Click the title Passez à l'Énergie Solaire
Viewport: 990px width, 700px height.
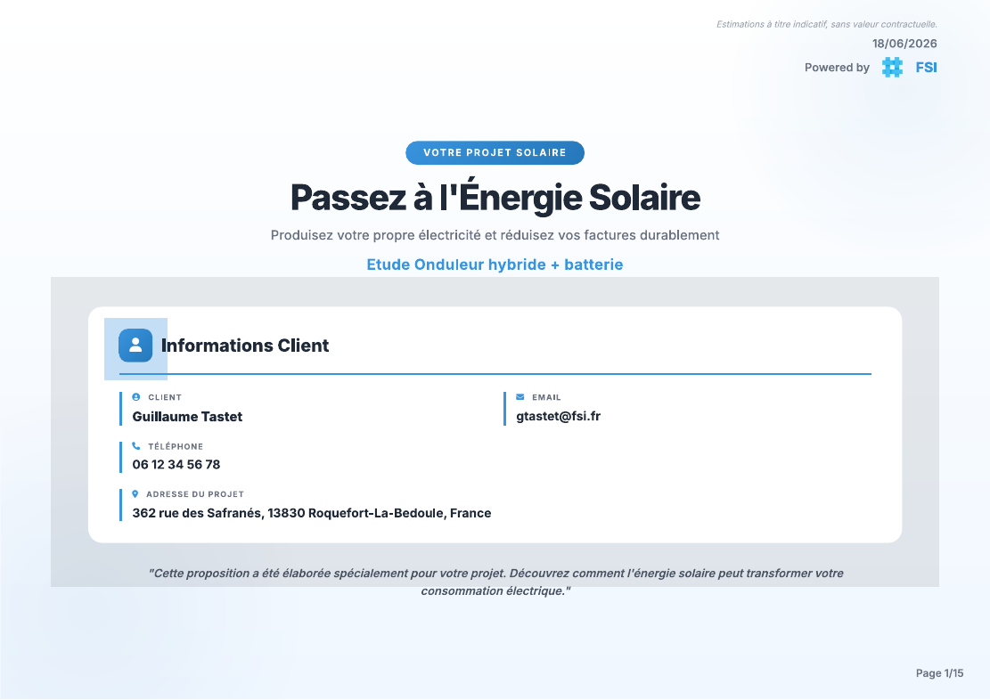coord(495,197)
